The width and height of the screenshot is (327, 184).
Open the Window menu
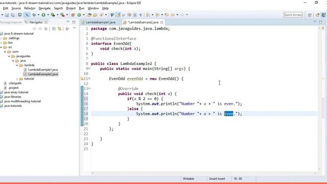pyautogui.click(x=93, y=8)
